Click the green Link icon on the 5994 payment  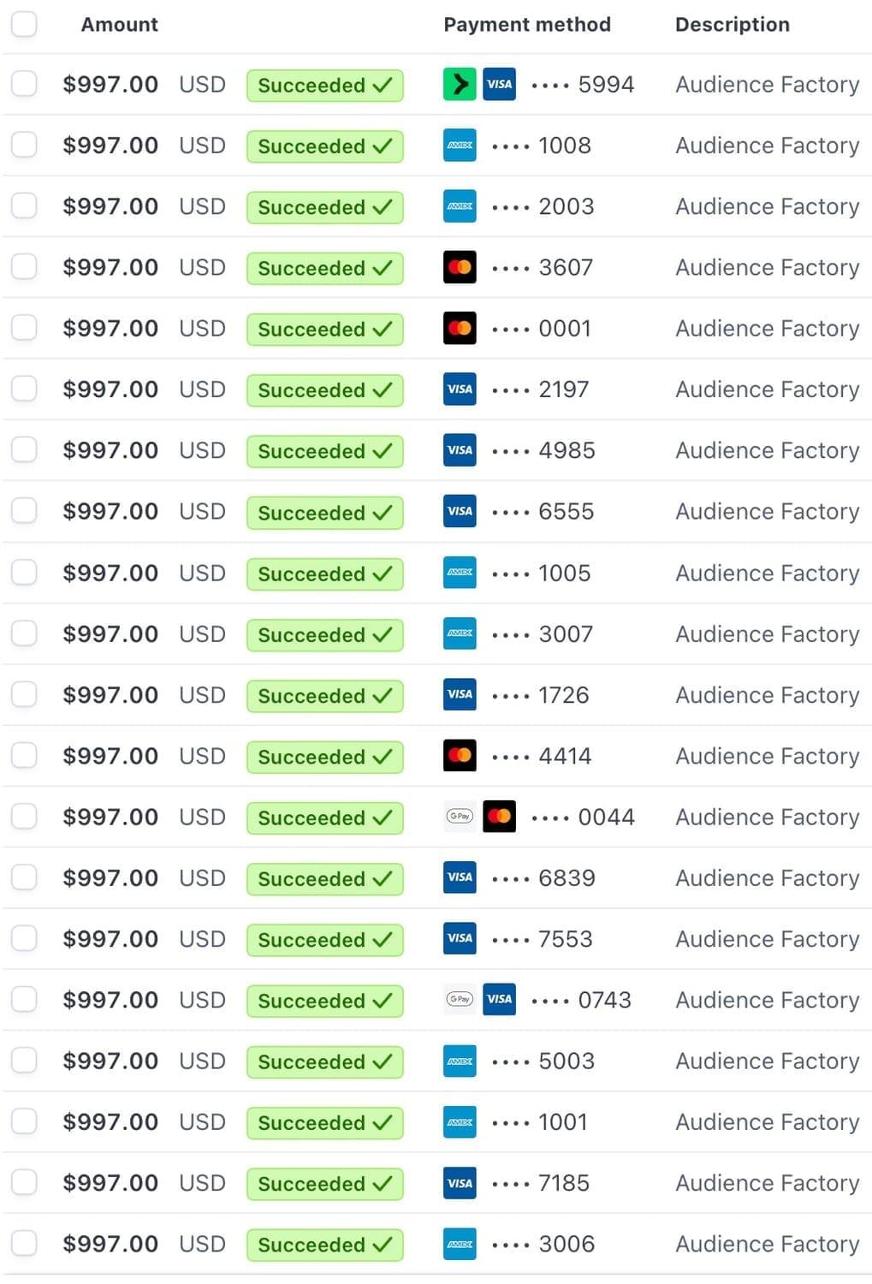[x=460, y=84]
